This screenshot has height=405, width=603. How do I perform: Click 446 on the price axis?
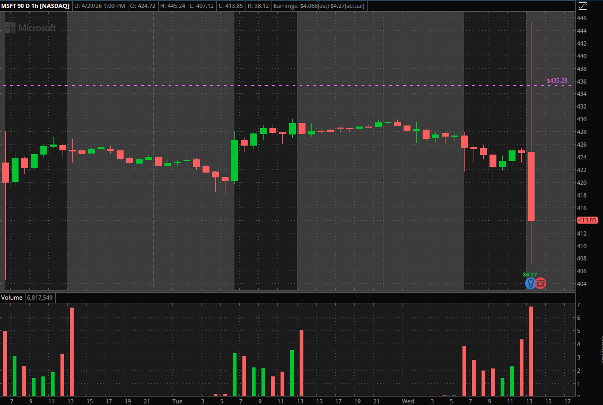(582, 18)
